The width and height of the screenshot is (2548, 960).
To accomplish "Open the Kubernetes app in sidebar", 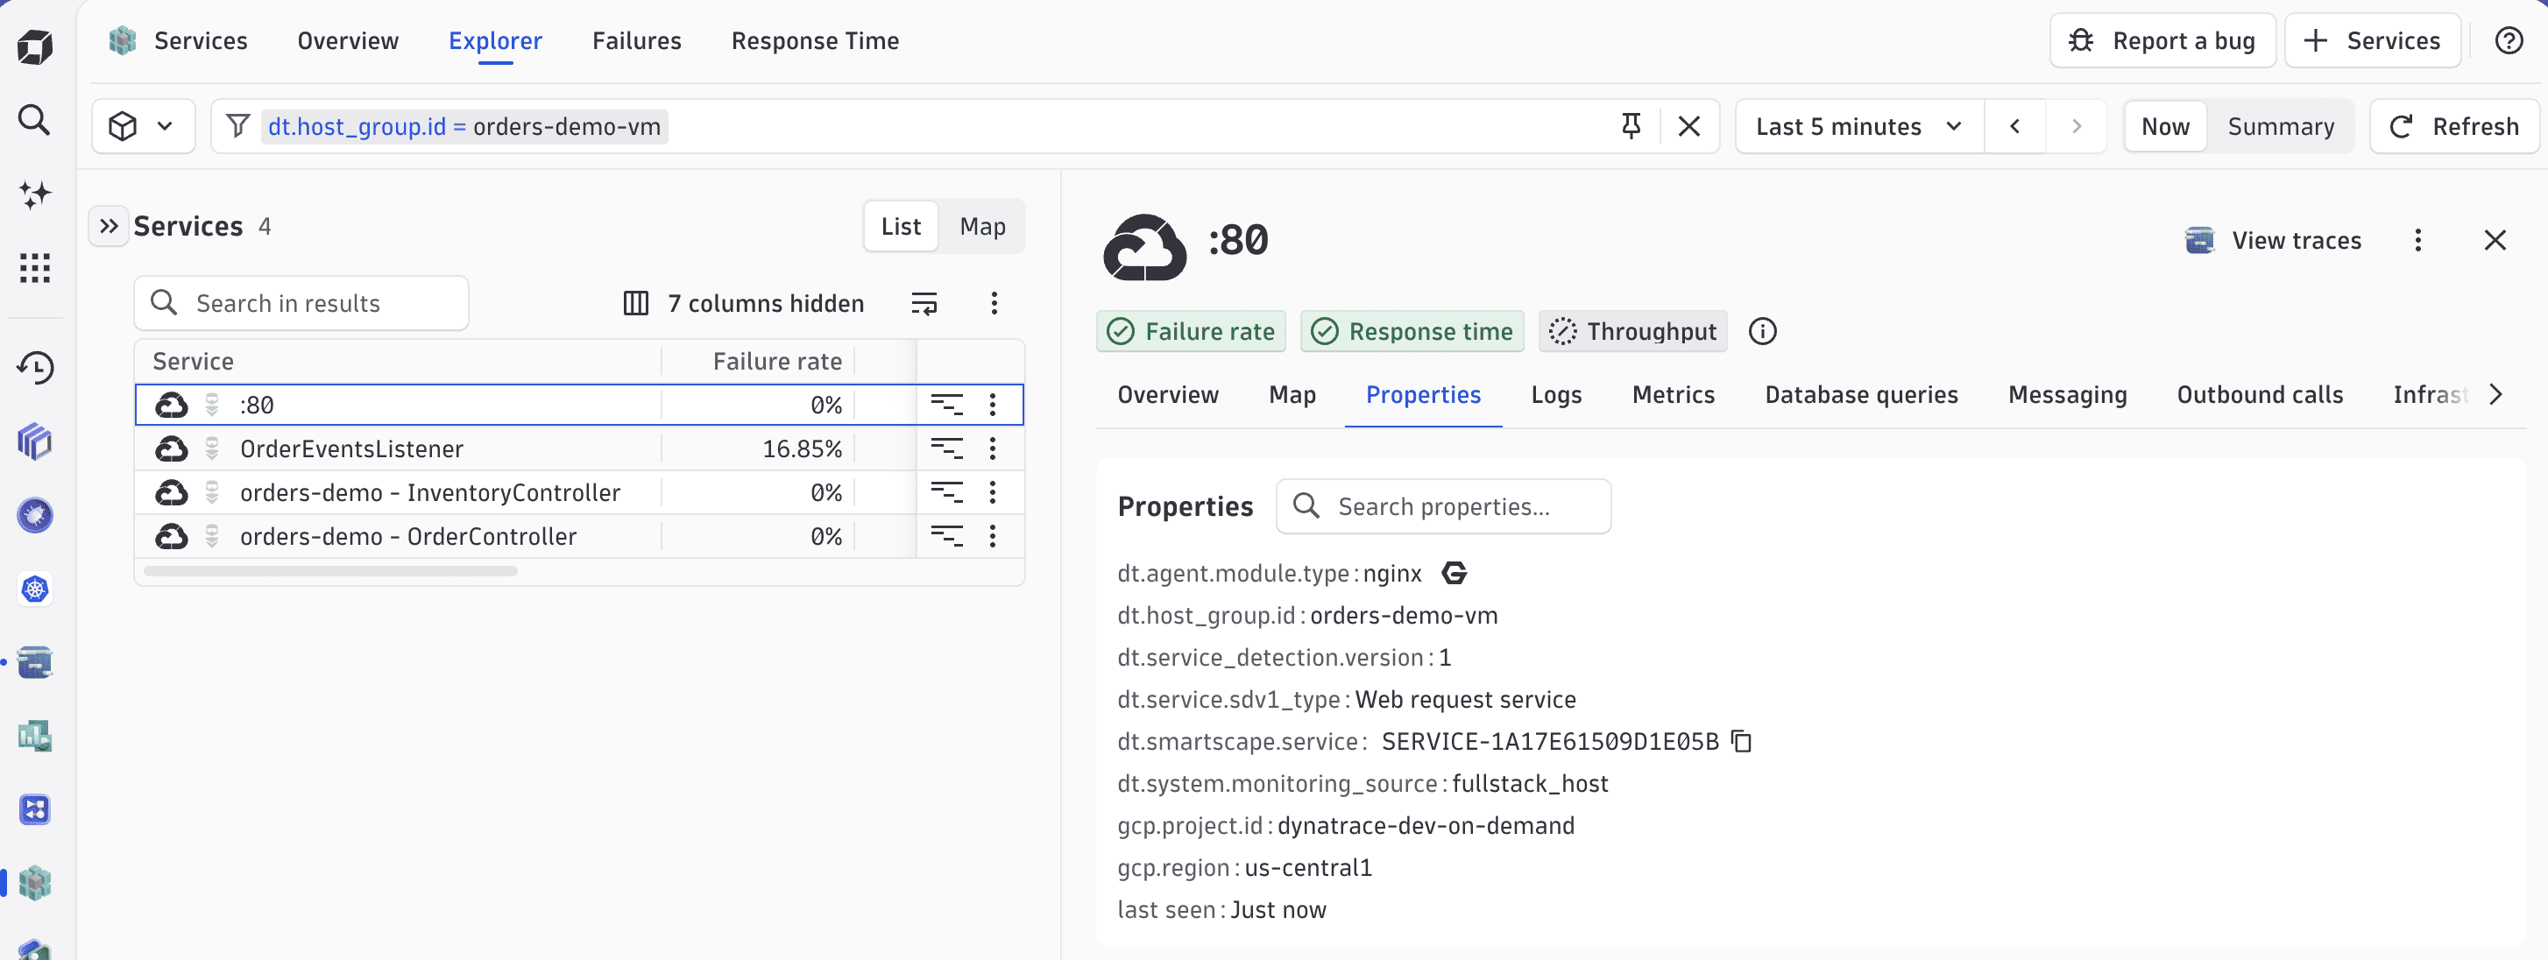I will click(x=35, y=589).
